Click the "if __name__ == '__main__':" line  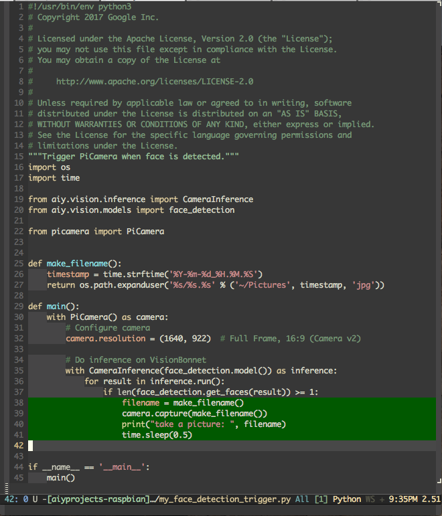(x=89, y=467)
